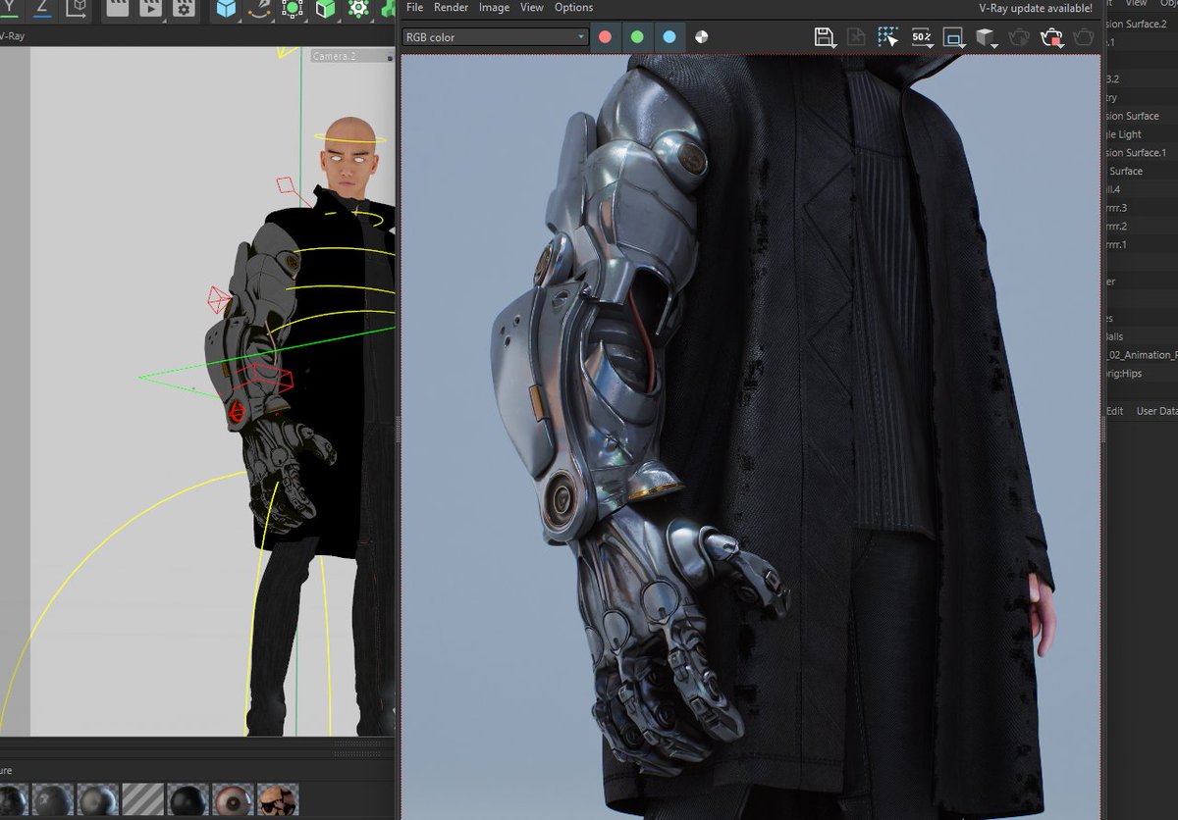Open Image menu in V-Ray frame buffer
The height and width of the screenshot is (820, 1178).
494,7
